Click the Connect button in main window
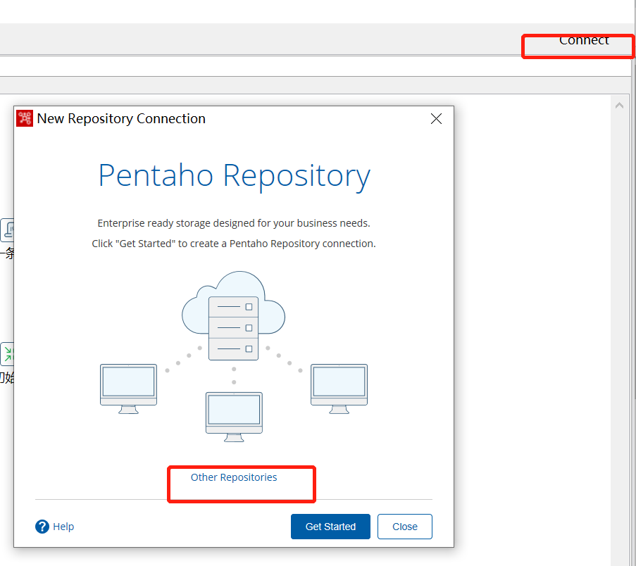Image resolution: width=636 pixels, height=566 pixels. point(584,40)
